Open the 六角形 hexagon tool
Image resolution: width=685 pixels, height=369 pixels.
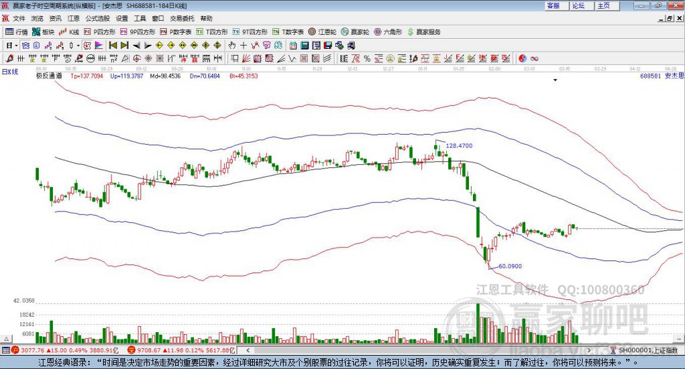tap(388, 32)
